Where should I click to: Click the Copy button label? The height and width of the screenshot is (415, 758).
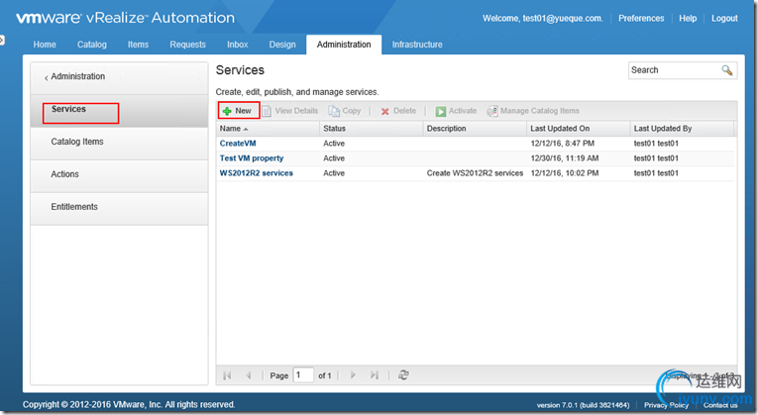(x=352, y=111)
